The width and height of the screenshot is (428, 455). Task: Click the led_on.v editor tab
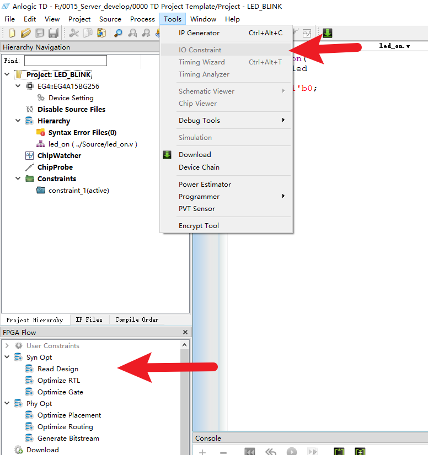pyautogui.click(x=394, y=46)
